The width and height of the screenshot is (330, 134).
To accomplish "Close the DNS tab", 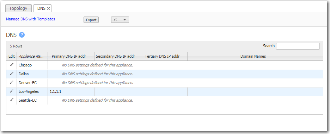I will (x=48, y=8).
